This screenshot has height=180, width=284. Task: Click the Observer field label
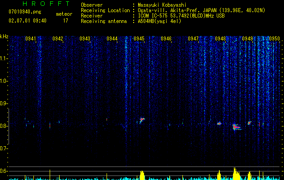click(x=92, y=5)
